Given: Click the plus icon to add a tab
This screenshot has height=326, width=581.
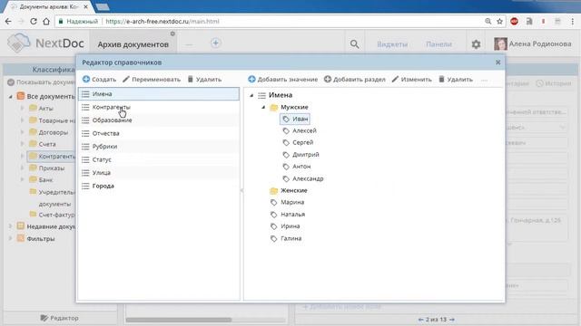Looking at the screenshot, I should pyautogui.click(x=216, y=43).
